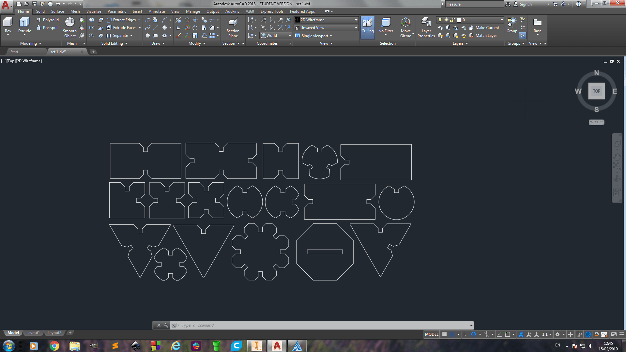
Task: Open the Layer Properties manager
Action: tap(426, 28)
